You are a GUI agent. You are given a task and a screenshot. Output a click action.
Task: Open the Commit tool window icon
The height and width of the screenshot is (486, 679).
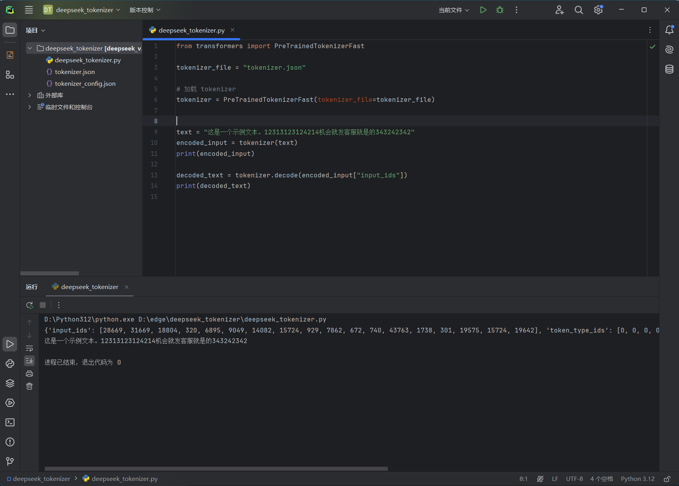10,55
